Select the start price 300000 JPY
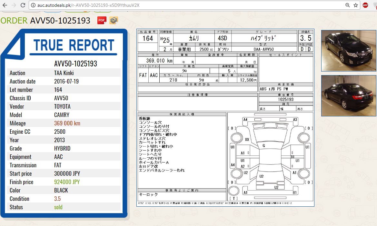Viewport: 377px width, 226px height. tap(67, 173)
